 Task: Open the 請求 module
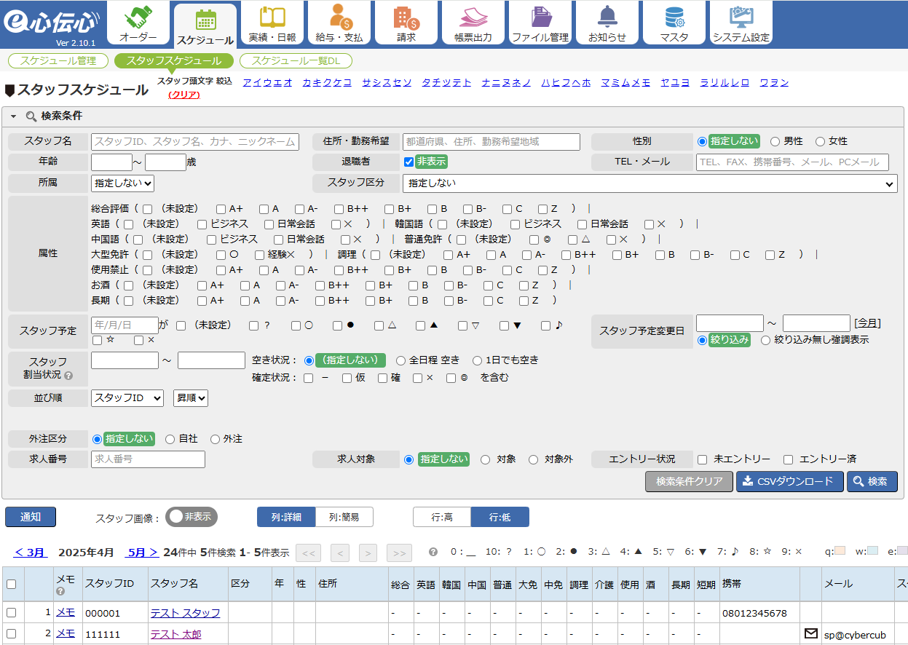406,23
